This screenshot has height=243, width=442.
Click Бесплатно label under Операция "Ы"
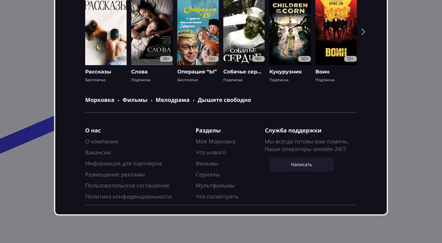188,80
